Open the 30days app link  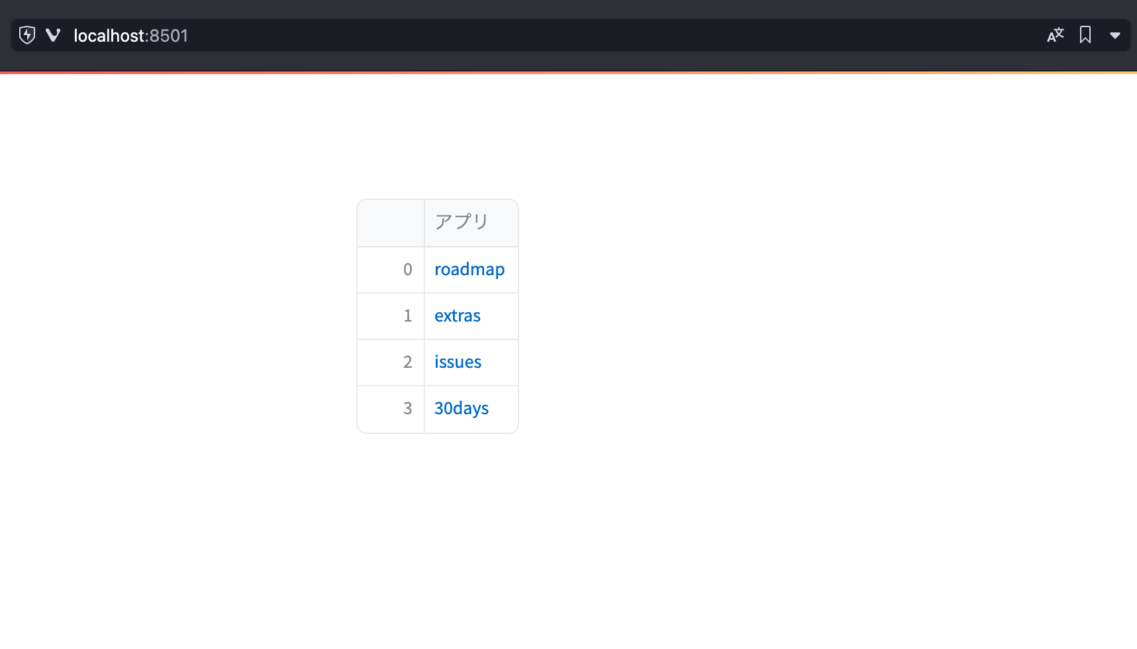point(462,408)
